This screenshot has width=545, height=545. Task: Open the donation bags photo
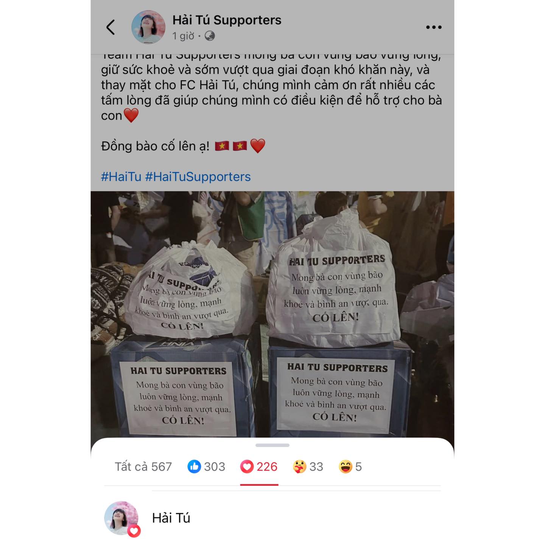272,314
